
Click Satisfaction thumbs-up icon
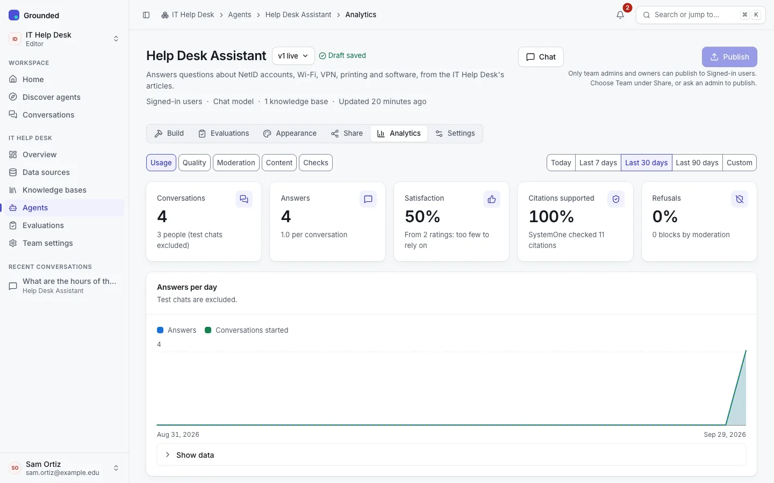tap(492, 199)
